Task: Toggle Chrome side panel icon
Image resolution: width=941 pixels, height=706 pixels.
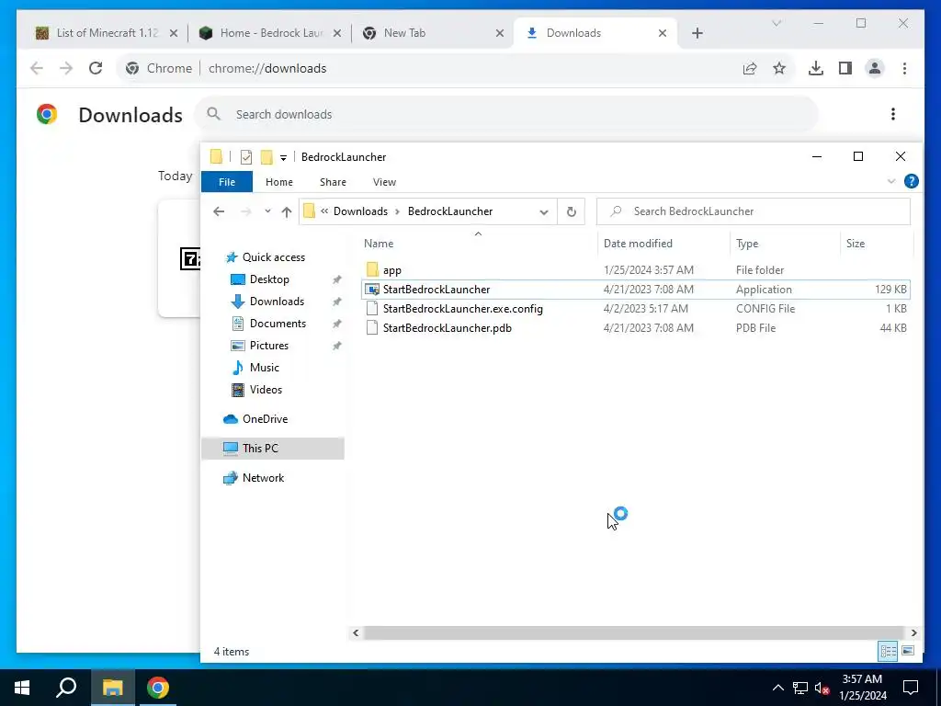Action: [x=845, y=68]
